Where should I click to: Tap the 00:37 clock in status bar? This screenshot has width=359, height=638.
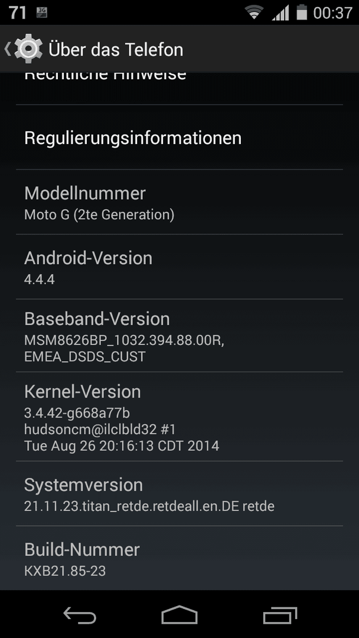[x=332, y=12]
